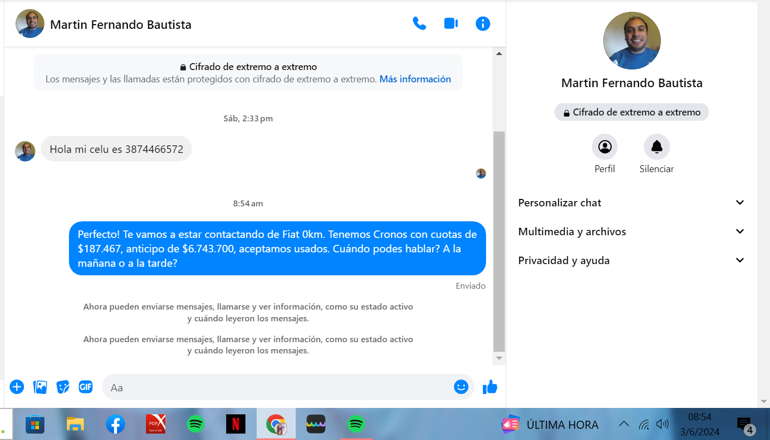Image resolution: width=770 pixels, height=440 pixels.
Task: Open the emoji picker in message box
Action: click(x=461, y=387)
